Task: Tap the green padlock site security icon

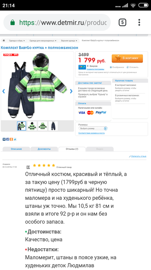Action: tap(13, 22)
